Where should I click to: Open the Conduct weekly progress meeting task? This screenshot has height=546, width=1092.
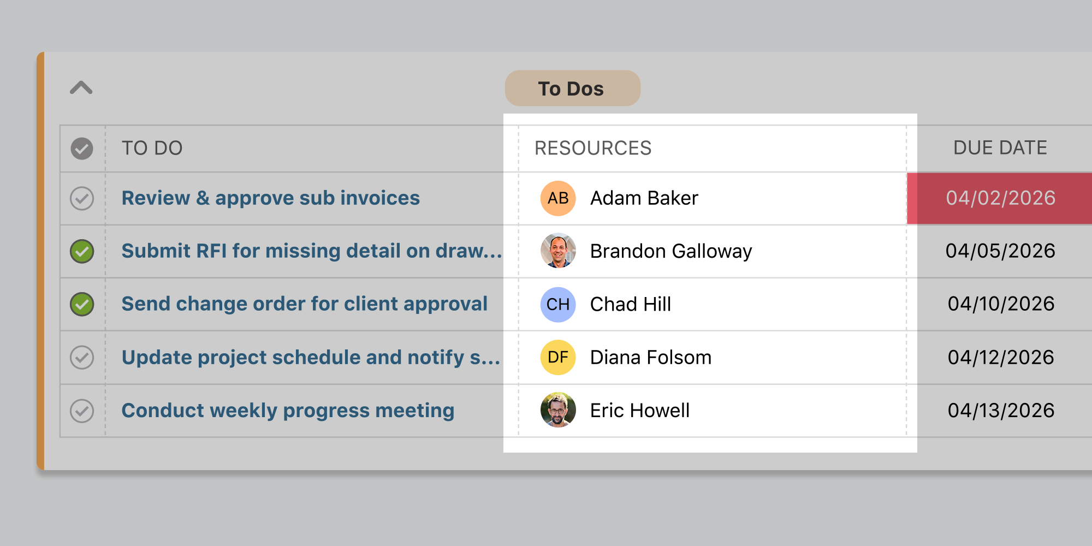tap(288, 410)
